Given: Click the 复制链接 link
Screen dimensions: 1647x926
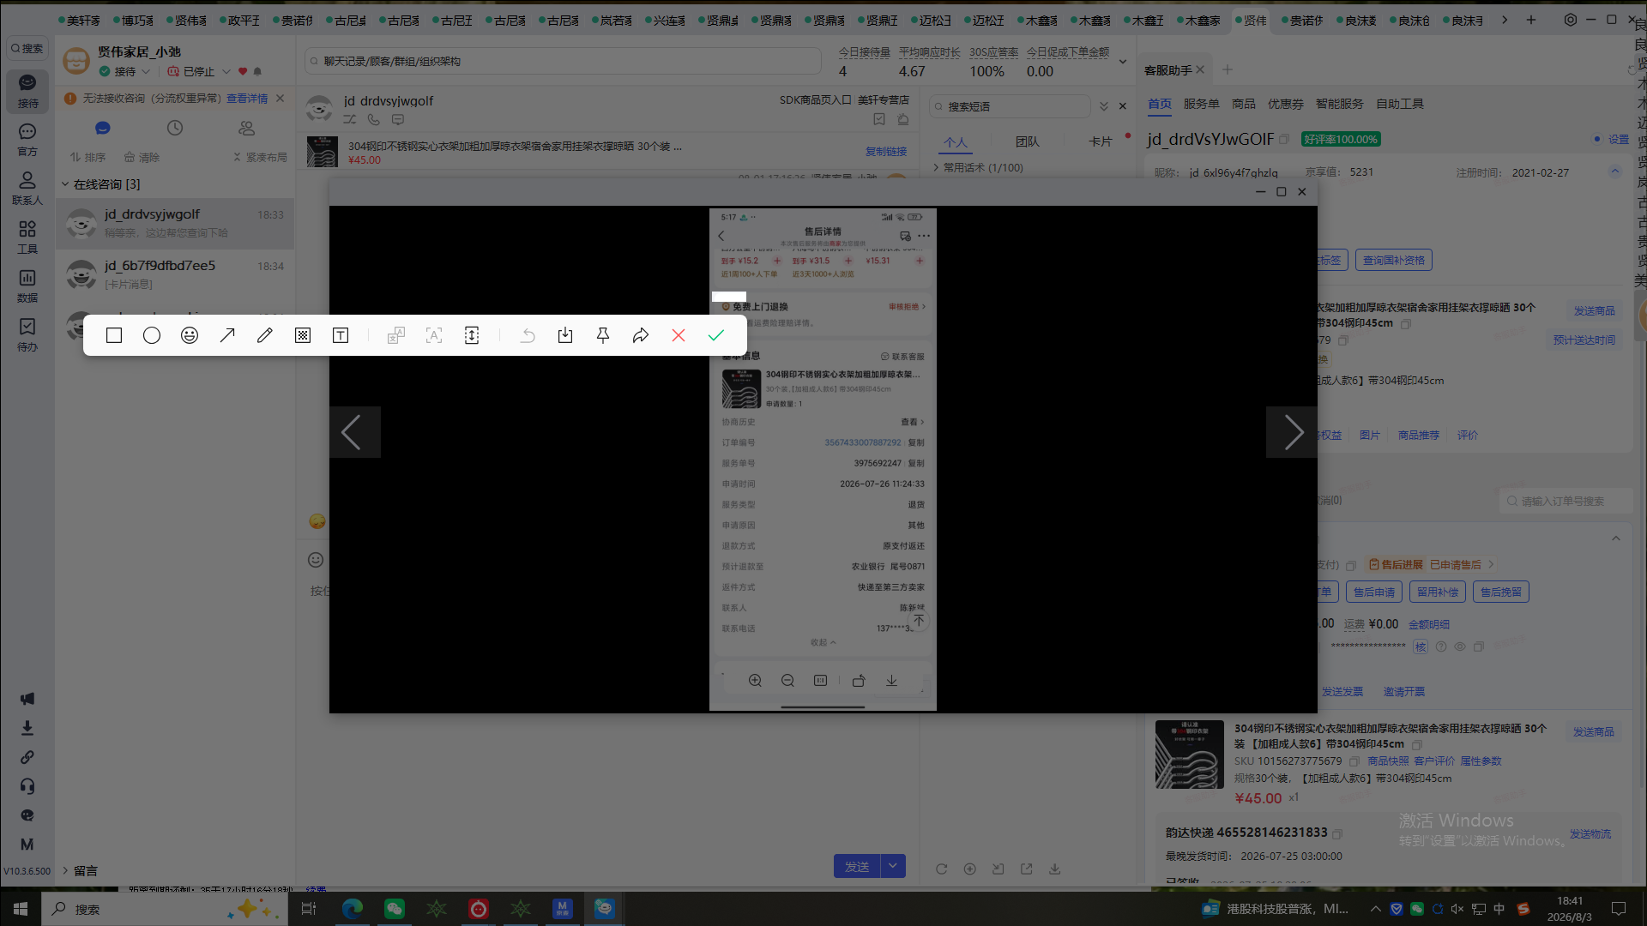Looking at the screenshot, I should [x=886, y=151].
